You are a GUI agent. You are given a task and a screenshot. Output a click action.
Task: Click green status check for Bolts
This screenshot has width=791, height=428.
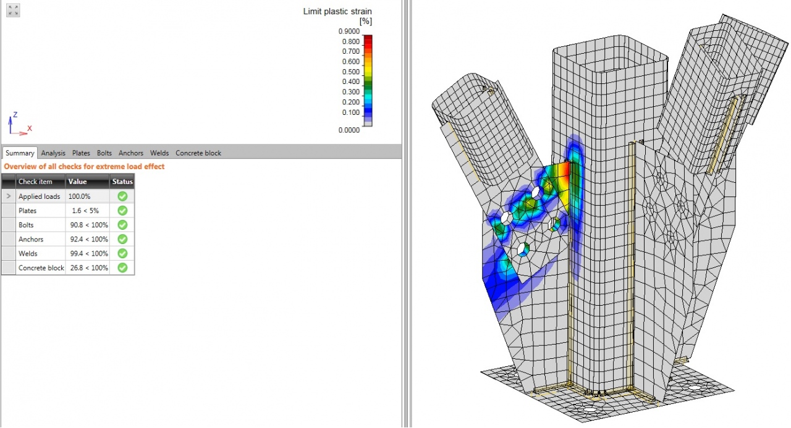coord(122,225)
